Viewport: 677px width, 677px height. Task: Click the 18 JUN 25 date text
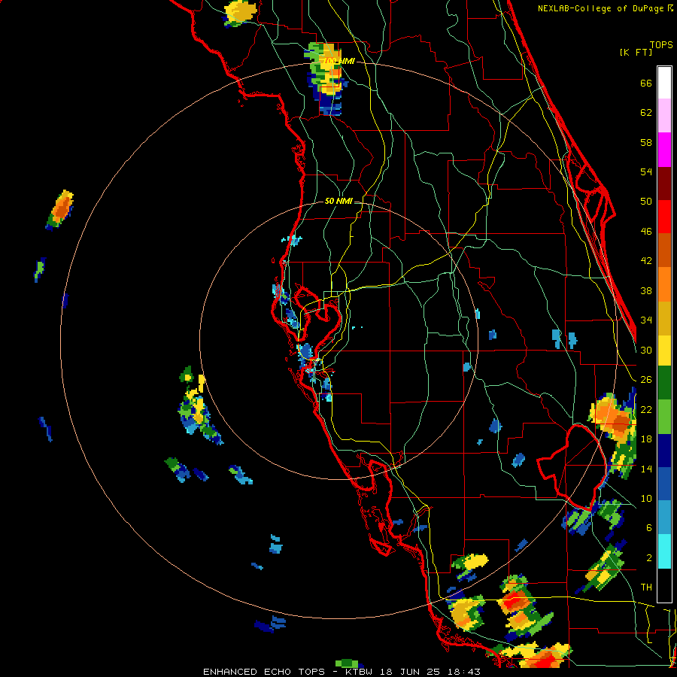tap(410, 672)
